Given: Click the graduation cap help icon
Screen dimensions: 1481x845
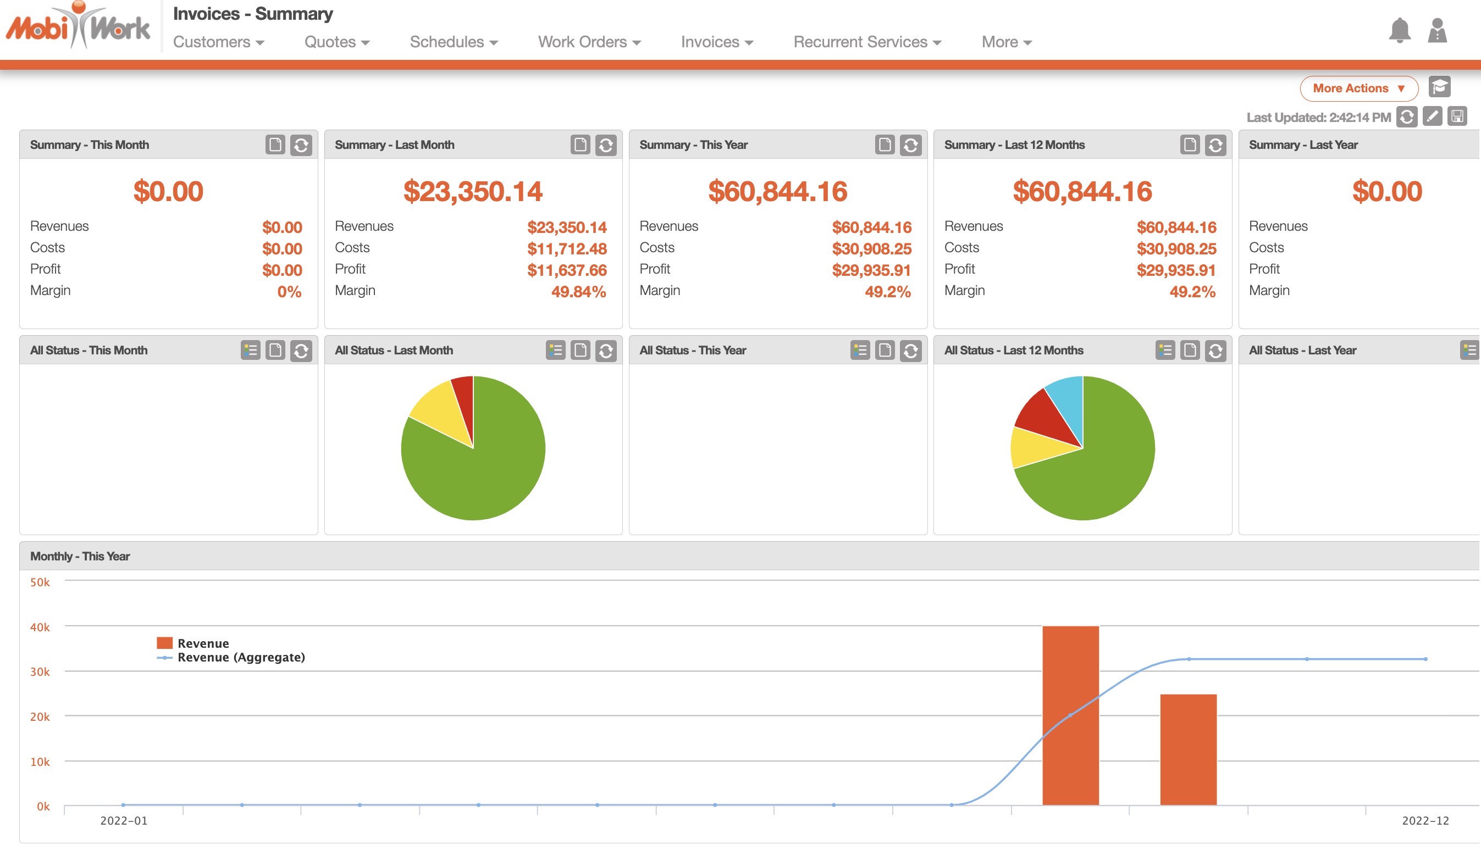Looking at the screenshot, I should (x=1439, y=87).
